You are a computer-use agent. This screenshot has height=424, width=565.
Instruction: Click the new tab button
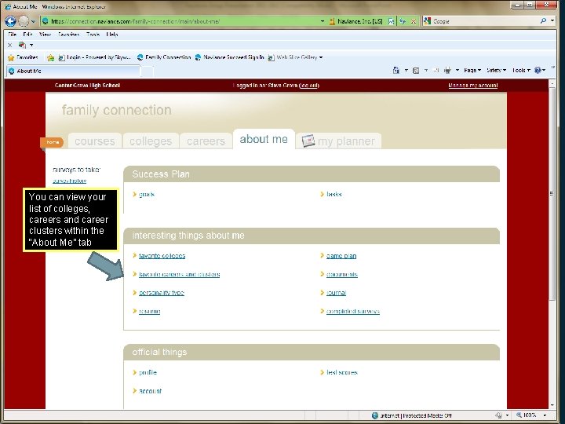coord(147,71)
